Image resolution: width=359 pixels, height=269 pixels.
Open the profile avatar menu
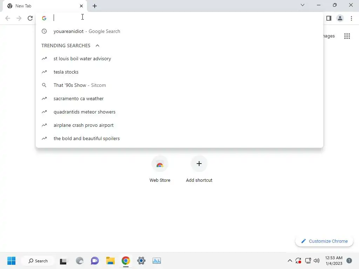point(340,18)
